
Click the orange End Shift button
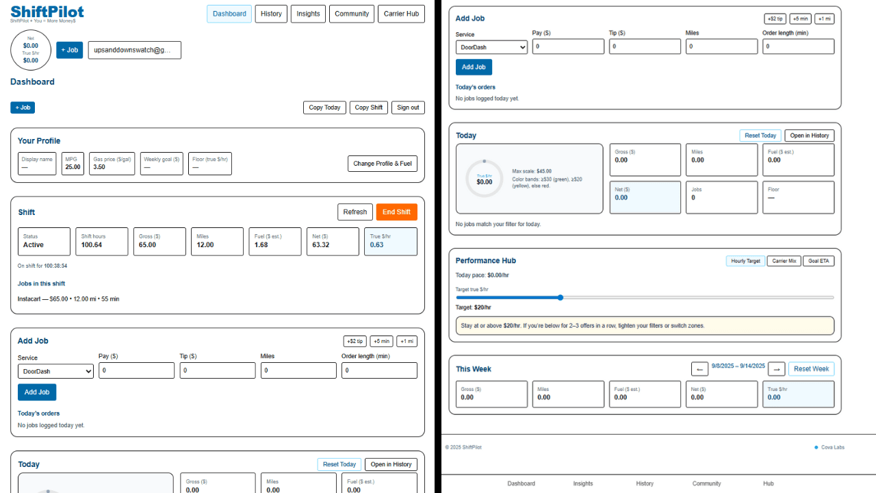click(397, 212)
